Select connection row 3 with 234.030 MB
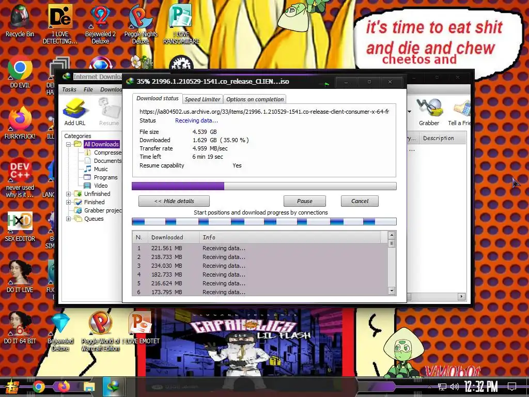529x397 pixels. point(260,266)
